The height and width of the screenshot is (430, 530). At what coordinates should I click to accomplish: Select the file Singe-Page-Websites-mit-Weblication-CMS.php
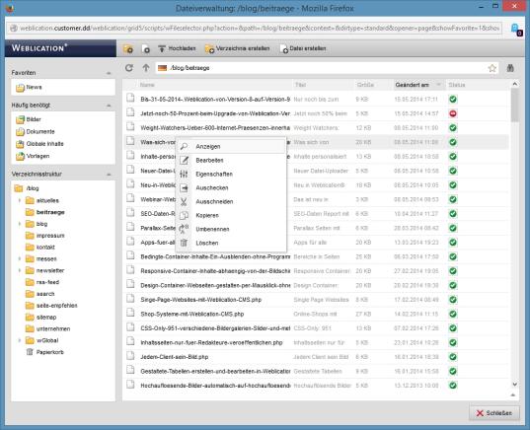(x=200, y=300)
